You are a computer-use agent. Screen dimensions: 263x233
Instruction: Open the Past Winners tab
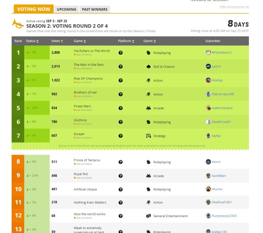click(x=94, y=9)
